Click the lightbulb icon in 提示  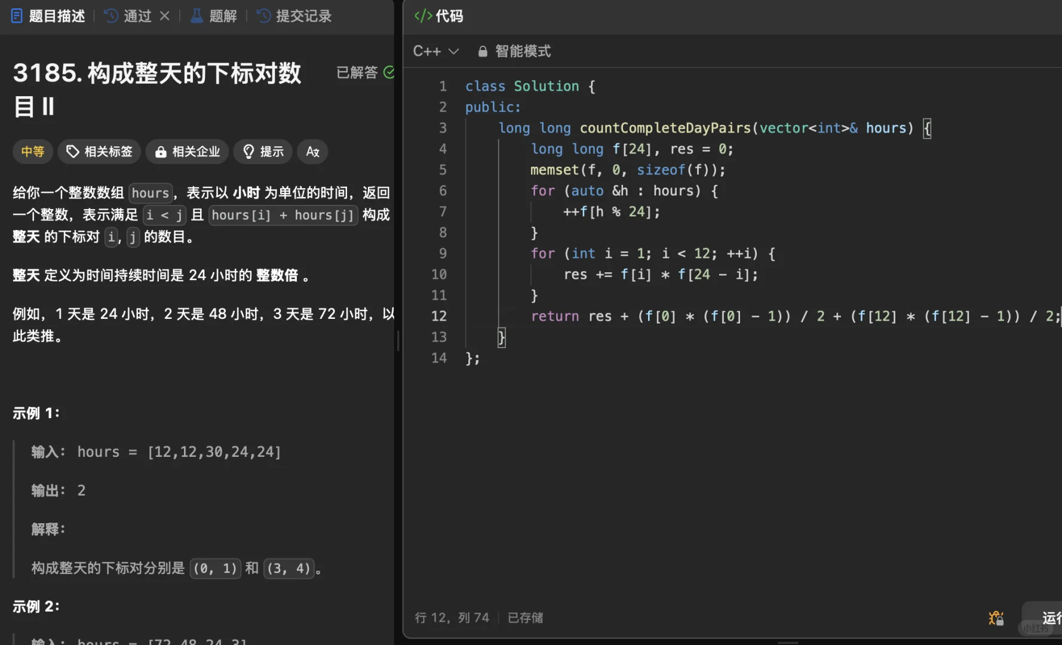(x=248, y=152)
